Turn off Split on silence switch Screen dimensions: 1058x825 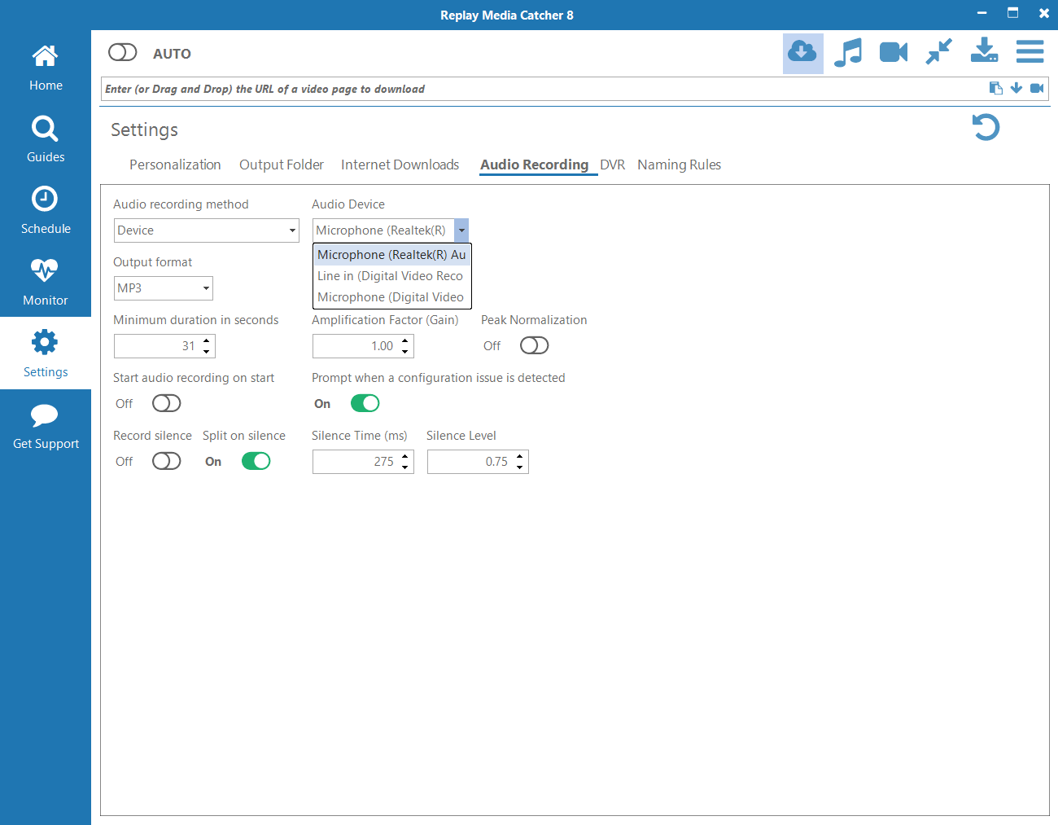[256, 461]
